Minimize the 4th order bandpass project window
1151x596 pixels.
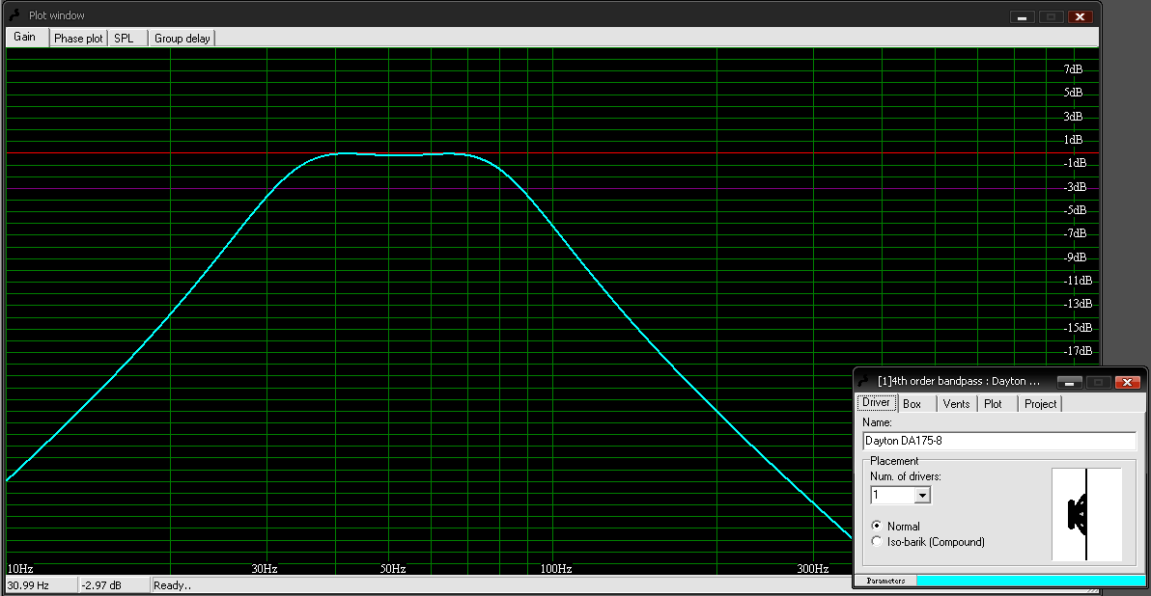pos(1070,382)
